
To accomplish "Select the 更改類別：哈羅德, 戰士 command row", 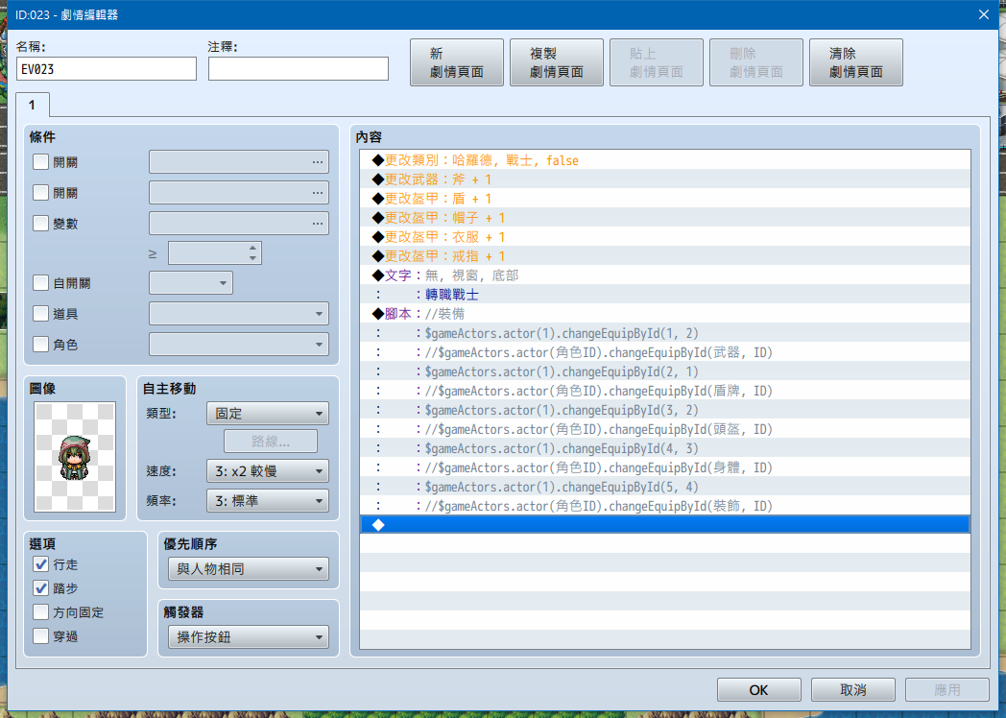I will tap(664, 159).
